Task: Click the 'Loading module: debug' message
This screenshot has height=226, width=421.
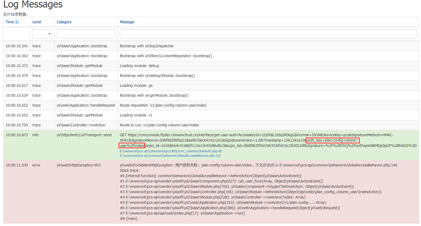Action: pyautogui.click(x=139, y=66)
